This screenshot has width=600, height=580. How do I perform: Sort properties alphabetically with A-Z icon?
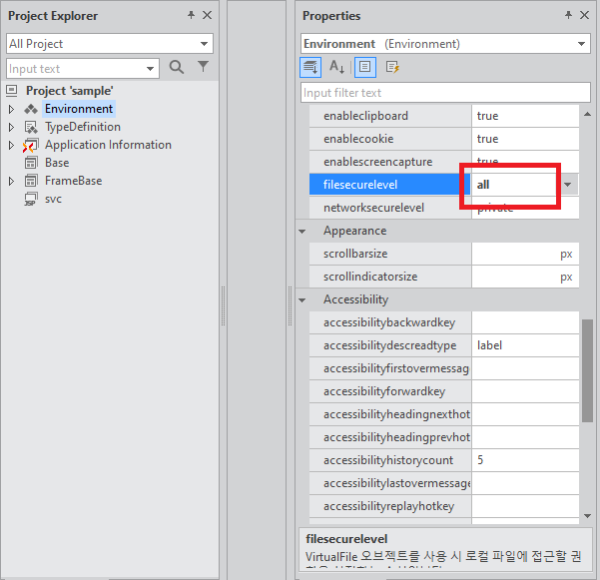pyautogui.click(x=337, y=68)
